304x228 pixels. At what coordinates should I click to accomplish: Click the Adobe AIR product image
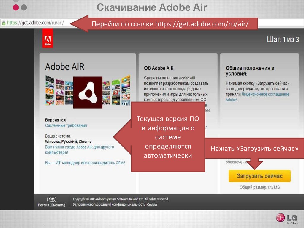click(88, 92)
